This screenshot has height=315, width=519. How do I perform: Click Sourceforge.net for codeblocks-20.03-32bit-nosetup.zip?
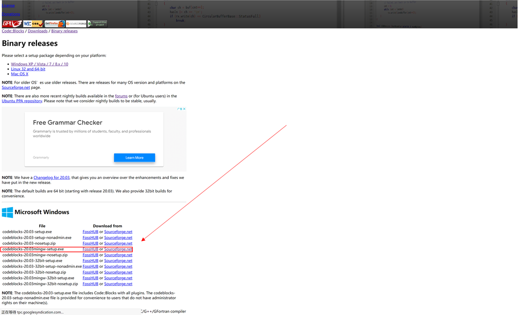(118, 272)
